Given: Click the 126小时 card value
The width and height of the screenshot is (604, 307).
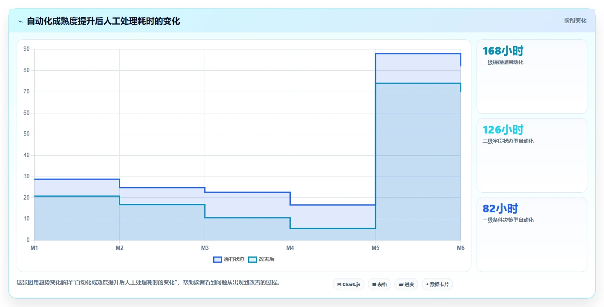Looking at the screenshot, I should click(503, 130).
